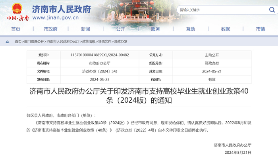Click the www.jinan.gov.cn URL text
This screenshot has width=278, height=157.
pyautogui.click(x=56, y=18)
